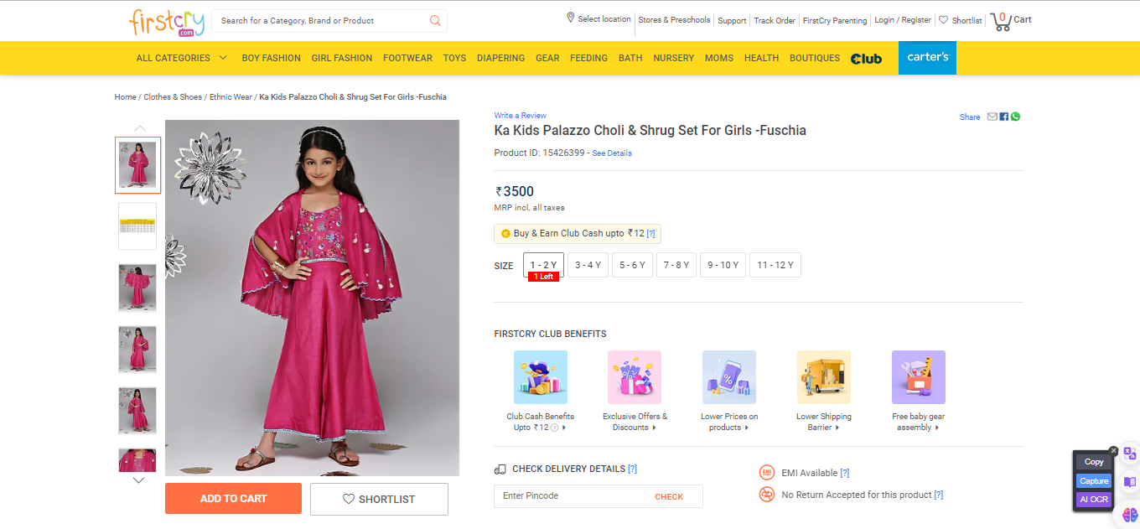Select size 3 - 4 Y
The image size is (1140, 529).
[x=588, y=265]
